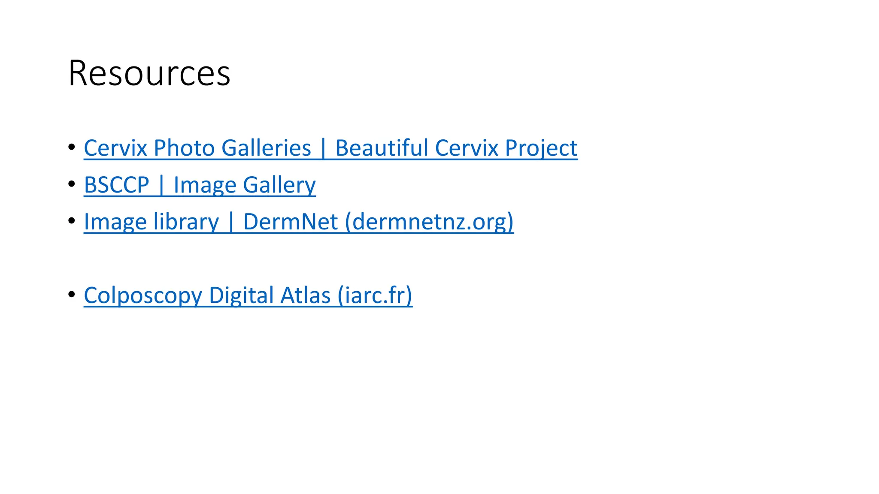Open the BSCCP Image Gallery link
The width and height of the screenshot is (879, 494).
[x=200, y=185]
